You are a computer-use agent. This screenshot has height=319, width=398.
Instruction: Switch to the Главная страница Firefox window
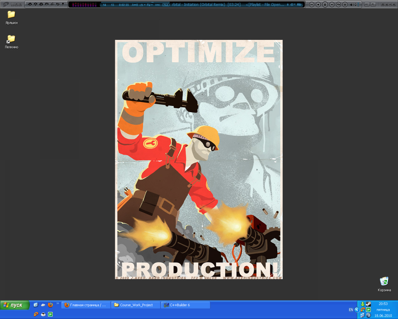tap(86, 305)
